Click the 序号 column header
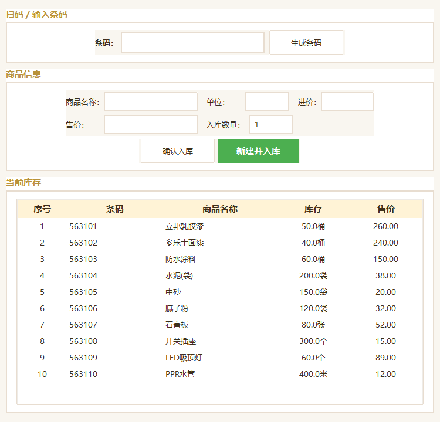The height and width of the screenshot is (422, 440). tap(42, 209)
